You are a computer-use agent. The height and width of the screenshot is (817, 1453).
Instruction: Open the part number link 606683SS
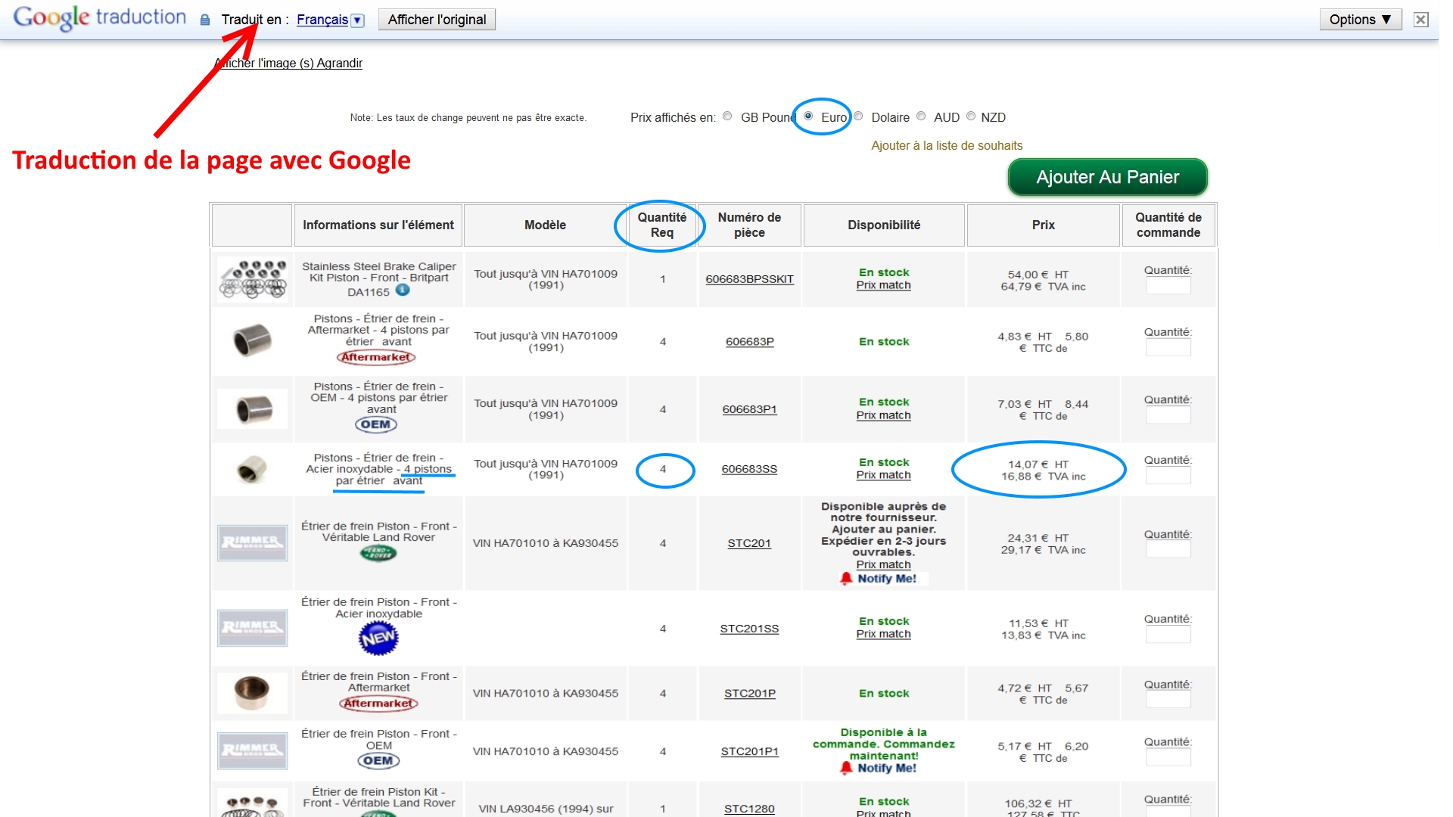[749, 469]
